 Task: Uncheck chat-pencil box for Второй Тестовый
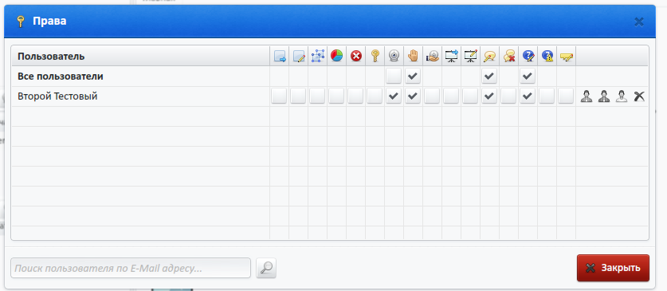pos(489,96)
